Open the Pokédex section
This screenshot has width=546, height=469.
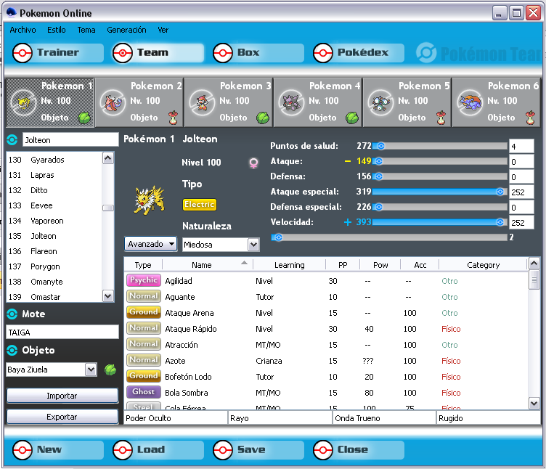point(359,53)
